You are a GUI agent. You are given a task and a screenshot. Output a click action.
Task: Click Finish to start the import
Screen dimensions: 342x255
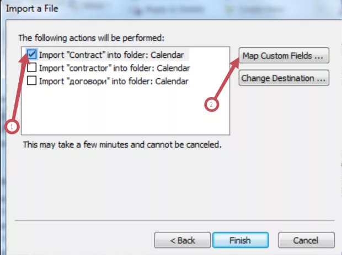tap(240, 240)
